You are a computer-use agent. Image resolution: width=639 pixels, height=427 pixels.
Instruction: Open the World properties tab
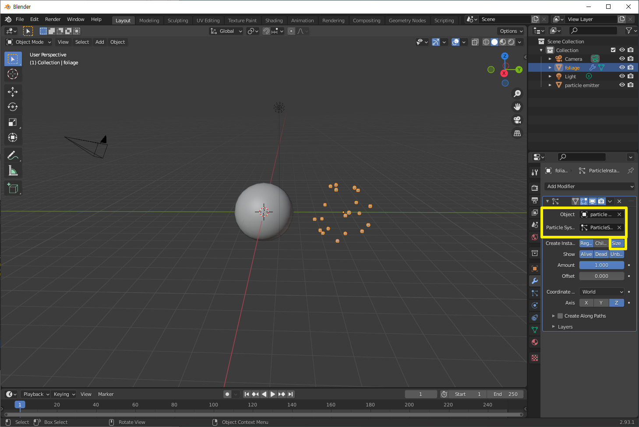(x=535, y=237)
